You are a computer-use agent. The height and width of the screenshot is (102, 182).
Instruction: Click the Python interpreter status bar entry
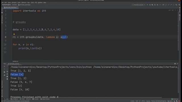pyautogui.click(x=159, y=101)
